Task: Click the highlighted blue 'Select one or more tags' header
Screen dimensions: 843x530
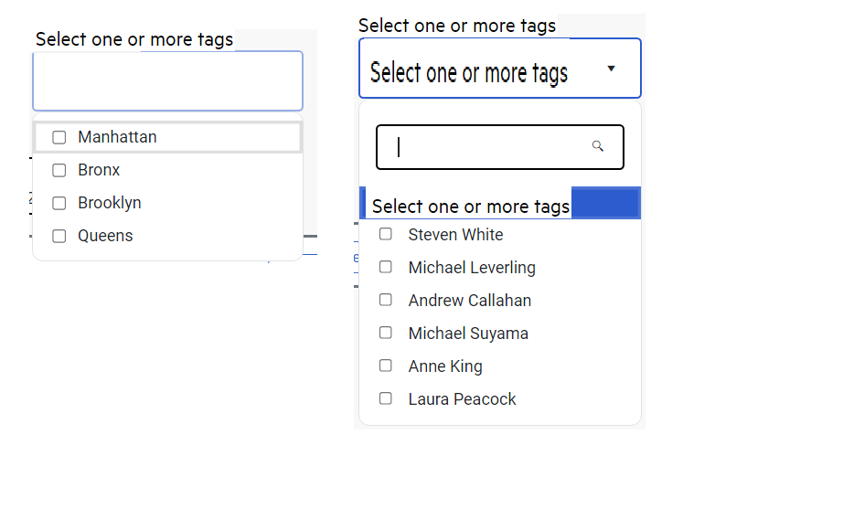Action: [x=501, y=204]
